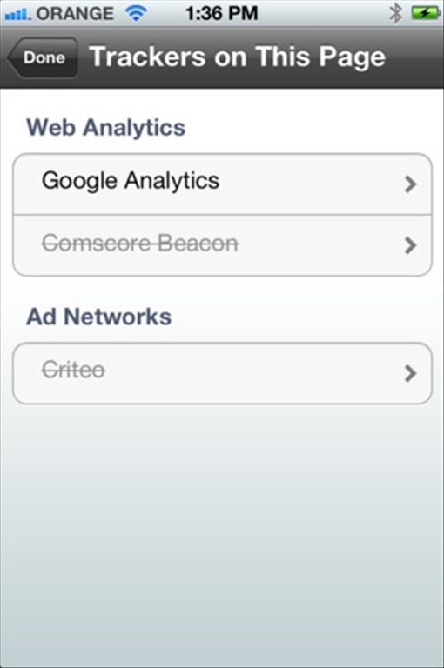
Task: Expand Comscore Beacon row chevron arrow
Action: (410, 245)
